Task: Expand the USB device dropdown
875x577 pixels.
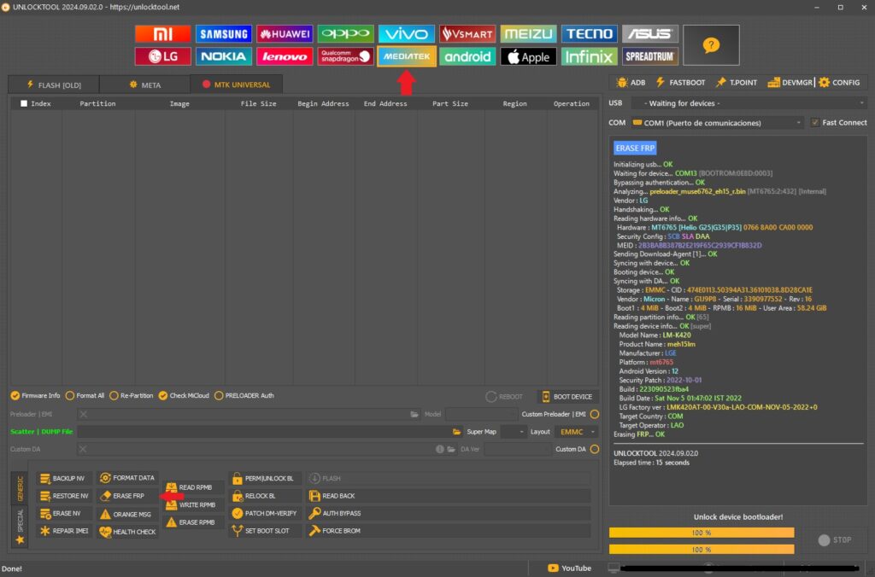Action: [x=749, y=103]
